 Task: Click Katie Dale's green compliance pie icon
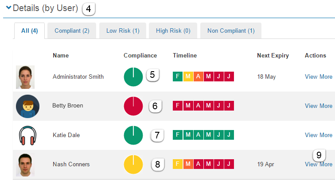pos(133,135)
